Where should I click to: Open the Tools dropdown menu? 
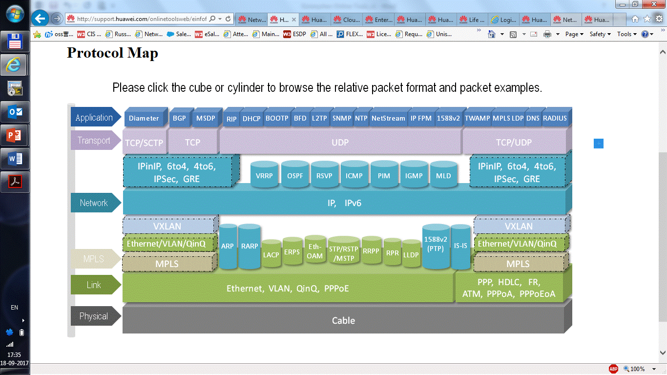click(627, 34)
